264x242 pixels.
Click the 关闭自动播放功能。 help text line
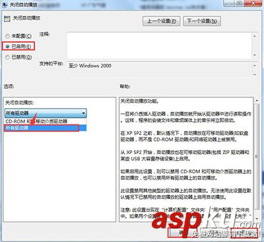[140, 101]
